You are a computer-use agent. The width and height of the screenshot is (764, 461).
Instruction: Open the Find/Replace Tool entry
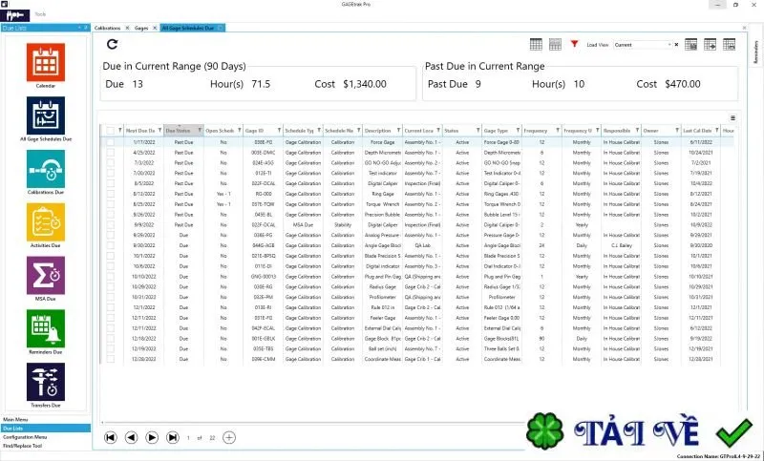tap(23, 446)
